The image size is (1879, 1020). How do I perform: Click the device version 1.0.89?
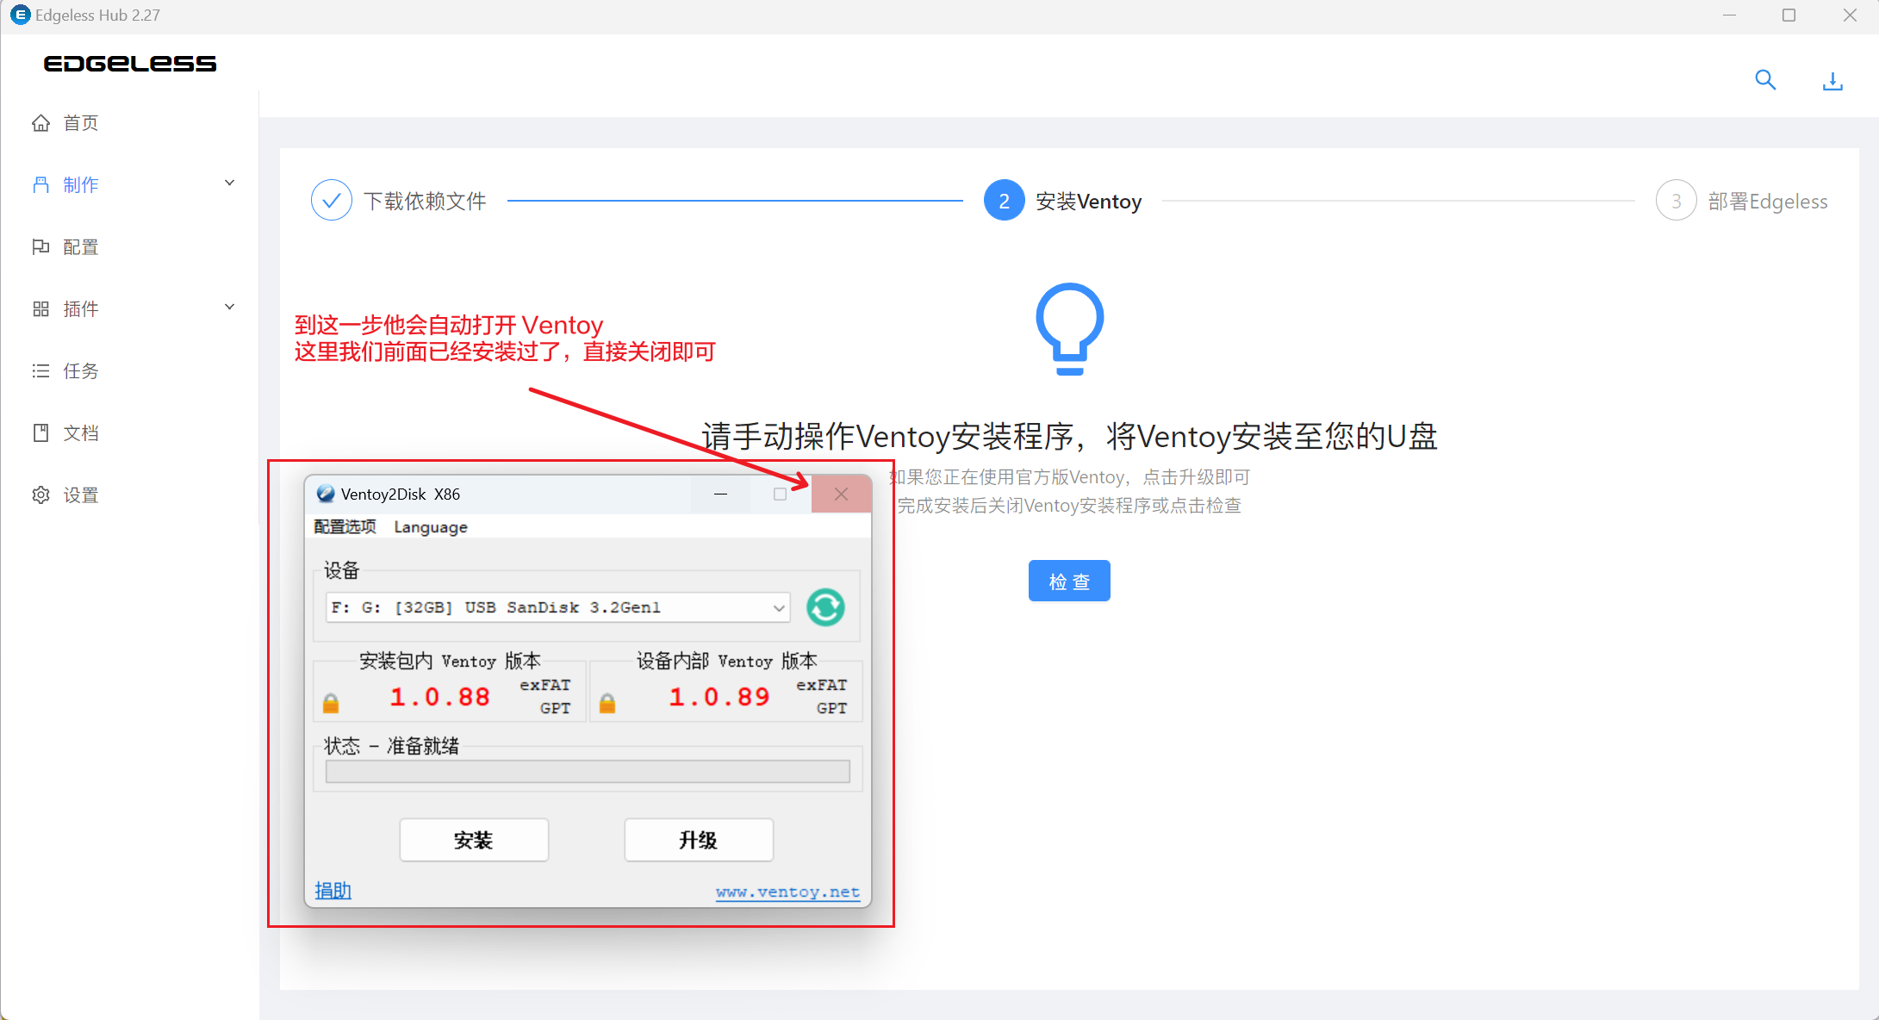coord(719,696)
